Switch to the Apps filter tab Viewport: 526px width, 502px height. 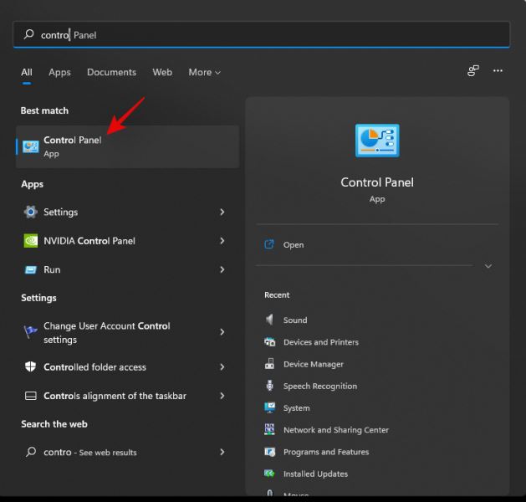pyautogui.click(x=59, y=73)
